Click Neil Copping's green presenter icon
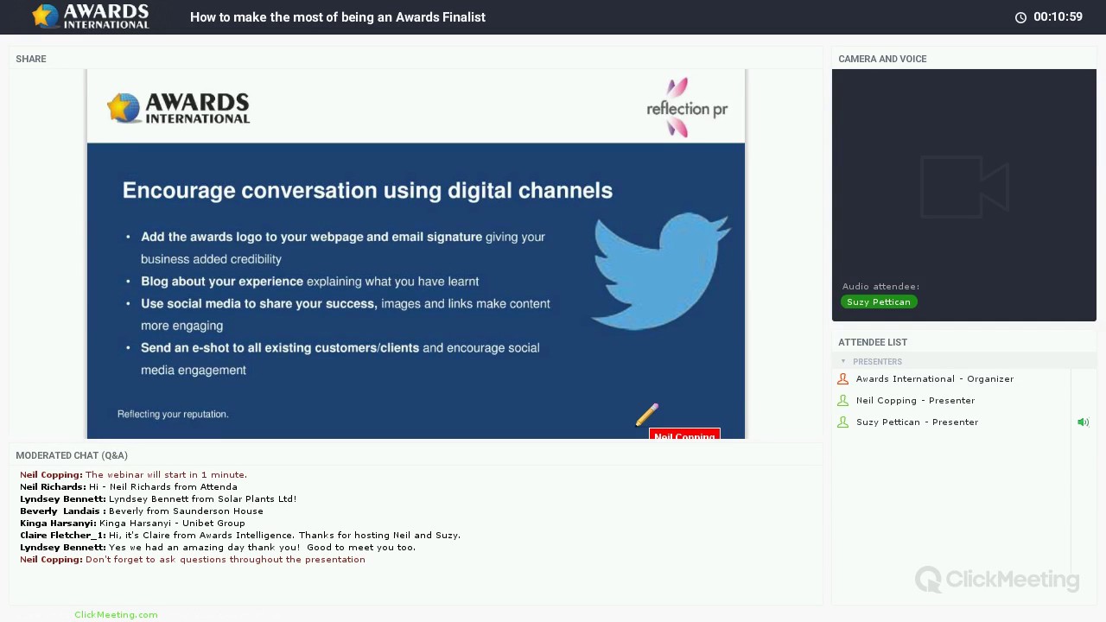 click(x=843, y=400)
